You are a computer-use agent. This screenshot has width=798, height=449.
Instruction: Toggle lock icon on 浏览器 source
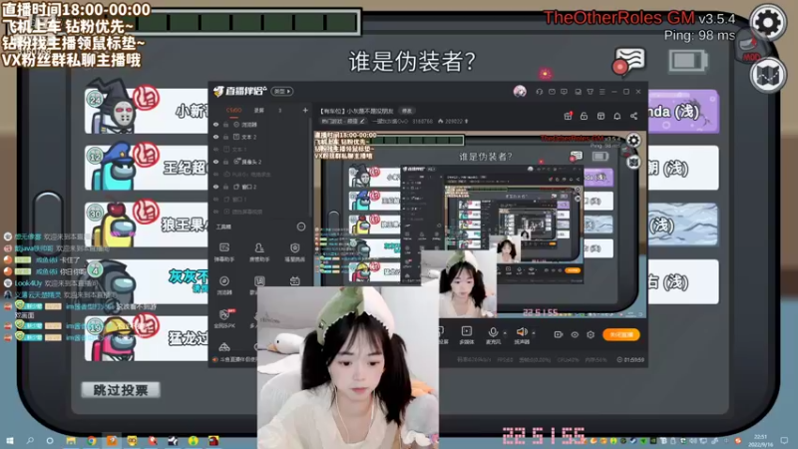[225, 124]
